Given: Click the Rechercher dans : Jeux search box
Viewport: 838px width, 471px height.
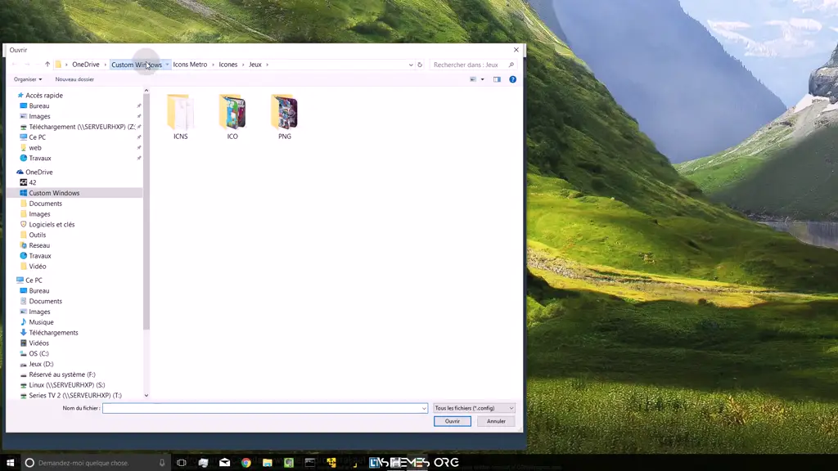Looking at the screenshot, I should click(x=468, y=65).
